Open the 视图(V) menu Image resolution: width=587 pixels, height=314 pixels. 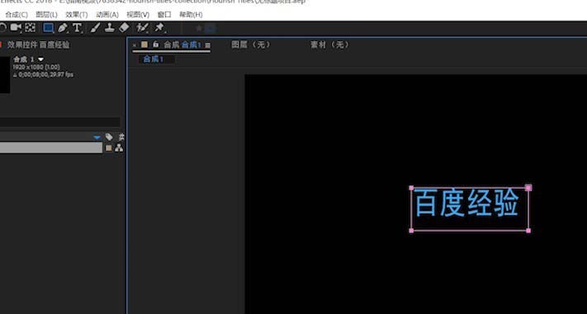point(138,15)
